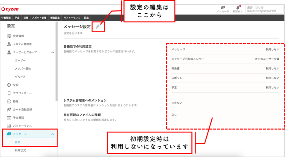
Task: Collapse the メッセージ section chevron
Action: point(53,134)
